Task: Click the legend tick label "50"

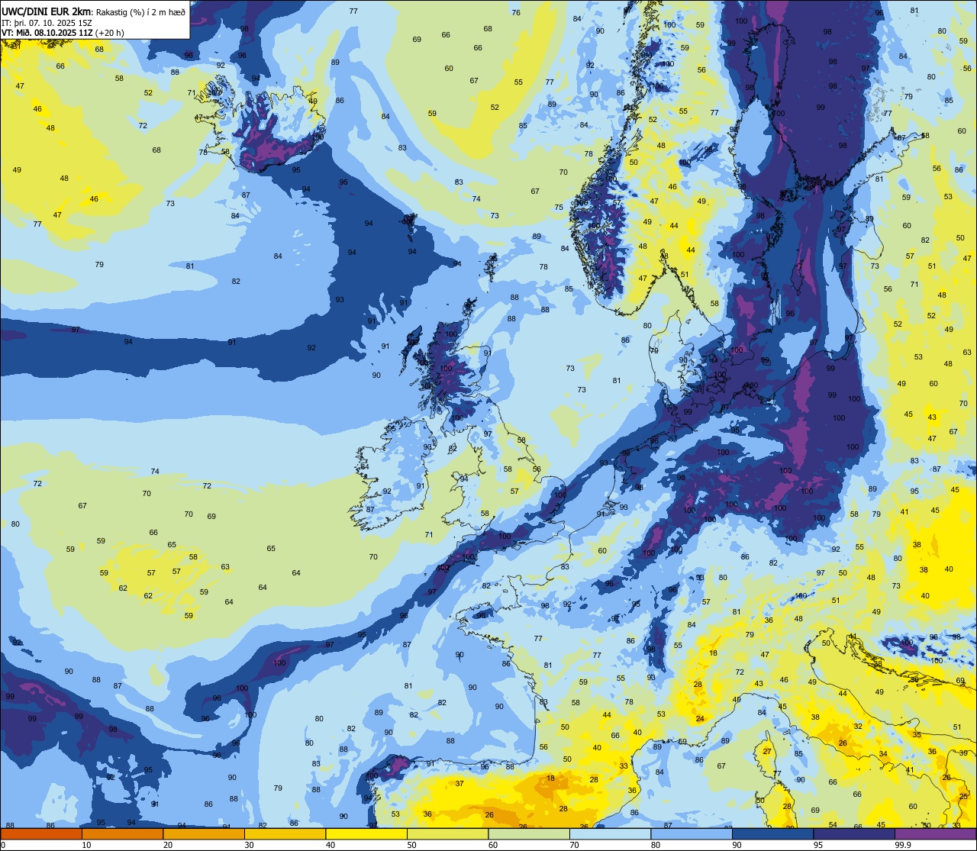Action: (411, 845)
